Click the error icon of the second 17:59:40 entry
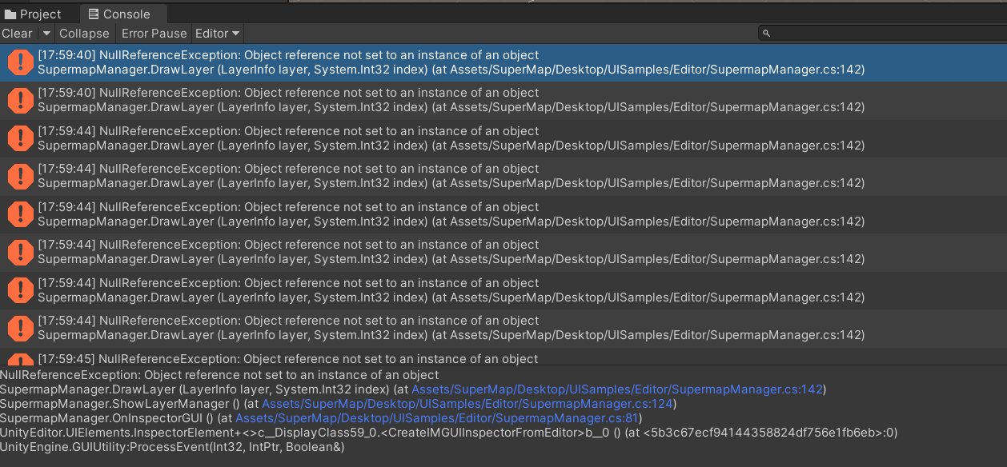1007x467 pixels. pos(20,100)
